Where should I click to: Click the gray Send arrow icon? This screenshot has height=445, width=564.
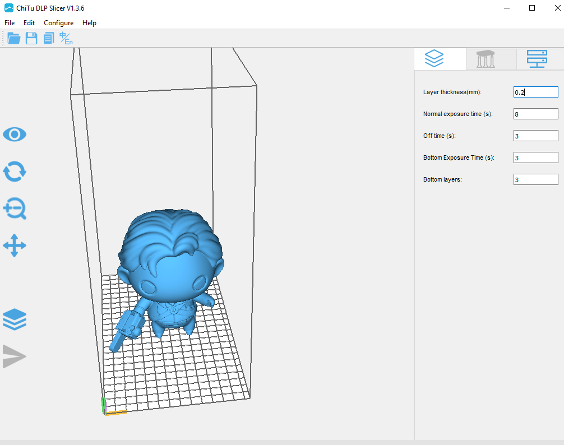click(15, 356)
